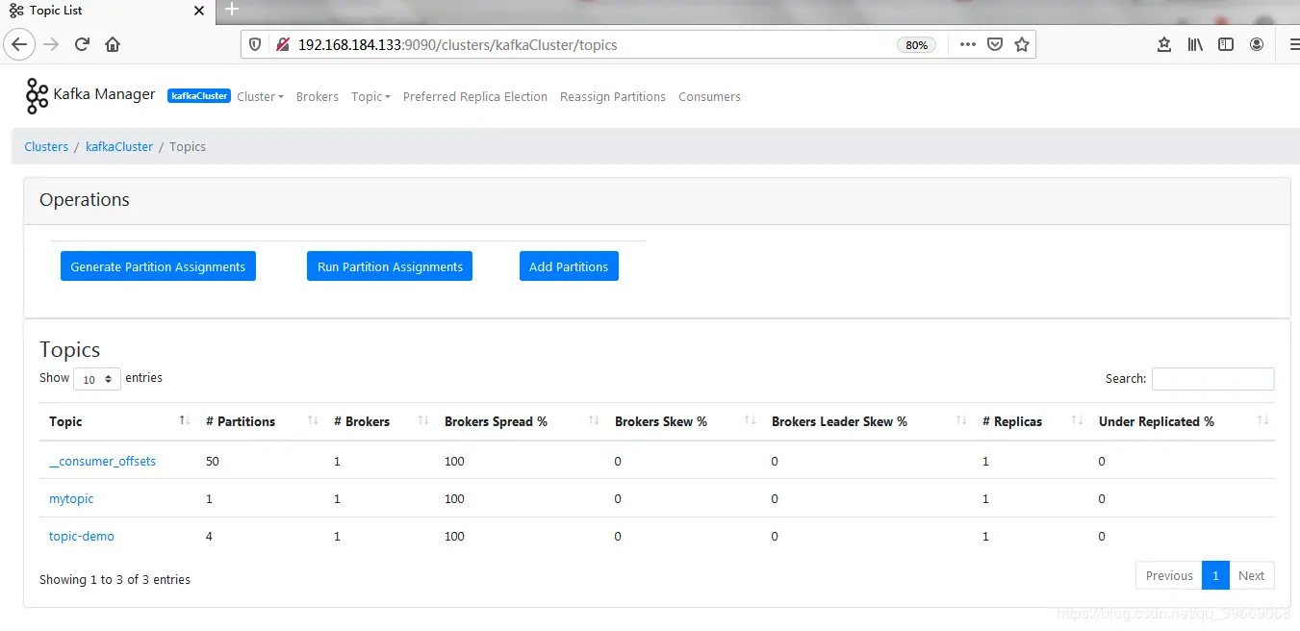Click Generate Partition Assignments button
This screenshot has width=1300, height=631.
tap(158, 266)
